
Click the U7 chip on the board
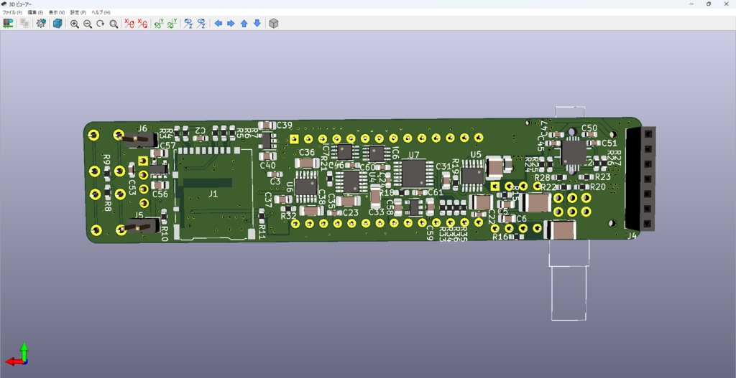413,173
